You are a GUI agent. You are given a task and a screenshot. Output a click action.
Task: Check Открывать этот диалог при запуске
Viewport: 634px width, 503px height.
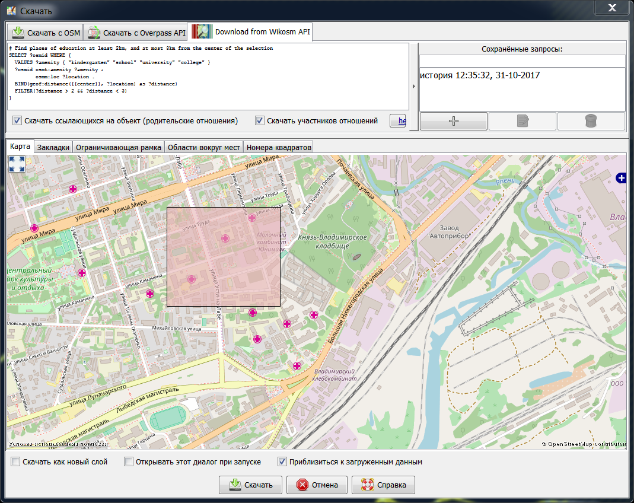tap(128, 461)
